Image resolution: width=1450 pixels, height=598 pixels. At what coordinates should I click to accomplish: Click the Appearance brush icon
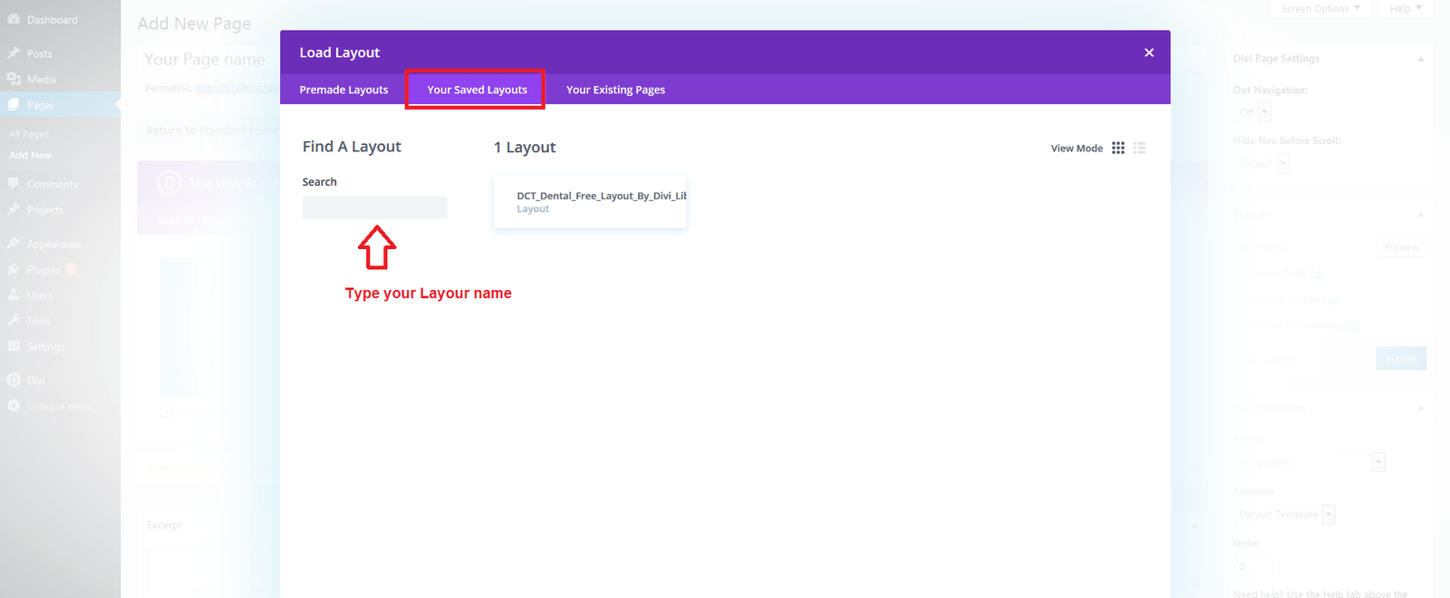pos(14,244)
